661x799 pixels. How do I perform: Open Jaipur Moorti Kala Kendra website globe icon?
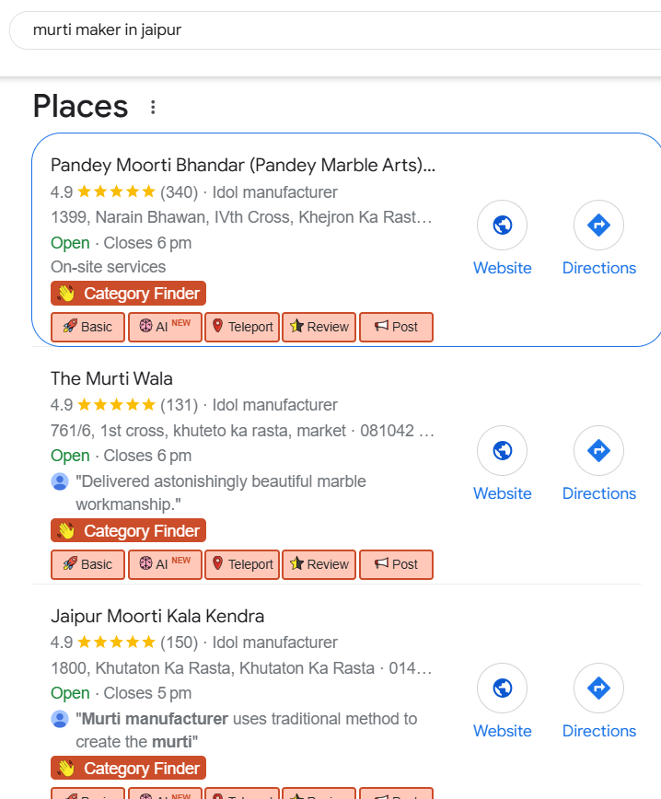[x=503, y=688]
